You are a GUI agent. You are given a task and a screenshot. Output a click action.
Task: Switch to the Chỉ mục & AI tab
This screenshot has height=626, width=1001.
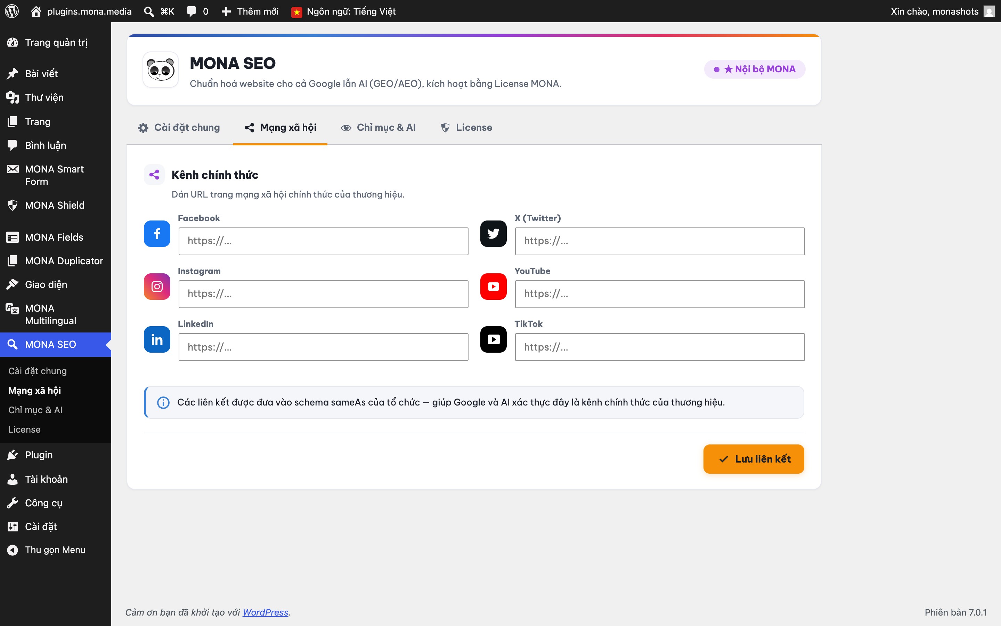click(378, 128)
